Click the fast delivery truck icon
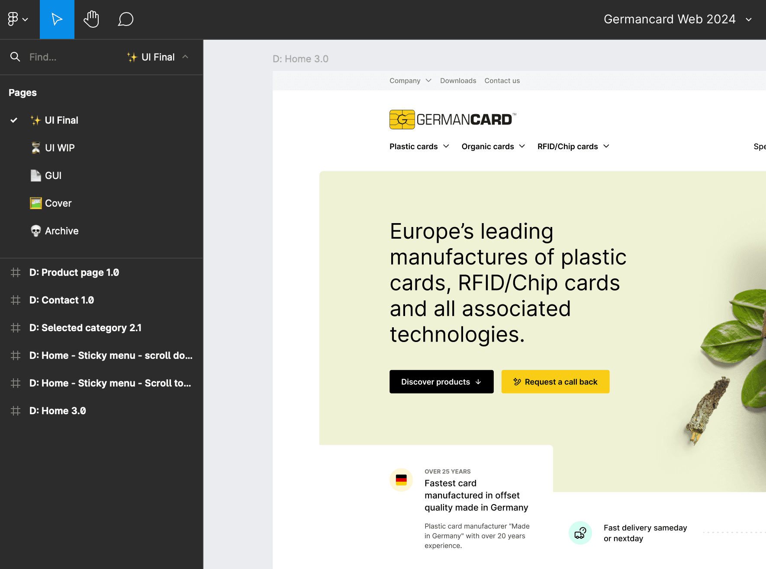 click(x=580, y=533)
